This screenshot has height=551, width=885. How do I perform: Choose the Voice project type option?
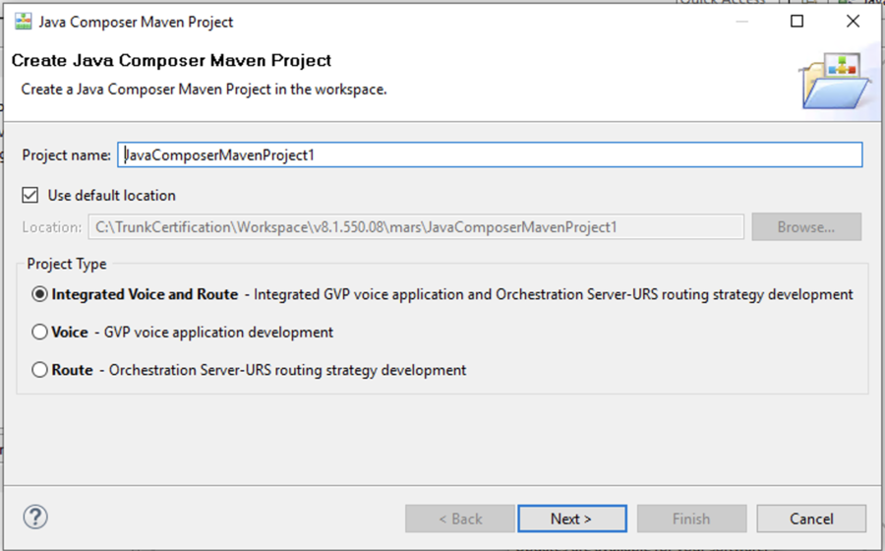(x=39, y=332)
